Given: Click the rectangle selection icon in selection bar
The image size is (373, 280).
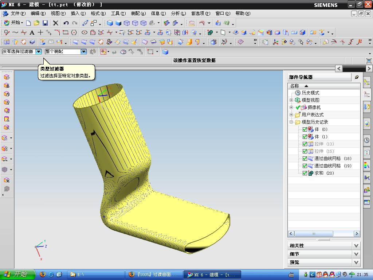Looking at the screenshot, I should tap(150, 52).
